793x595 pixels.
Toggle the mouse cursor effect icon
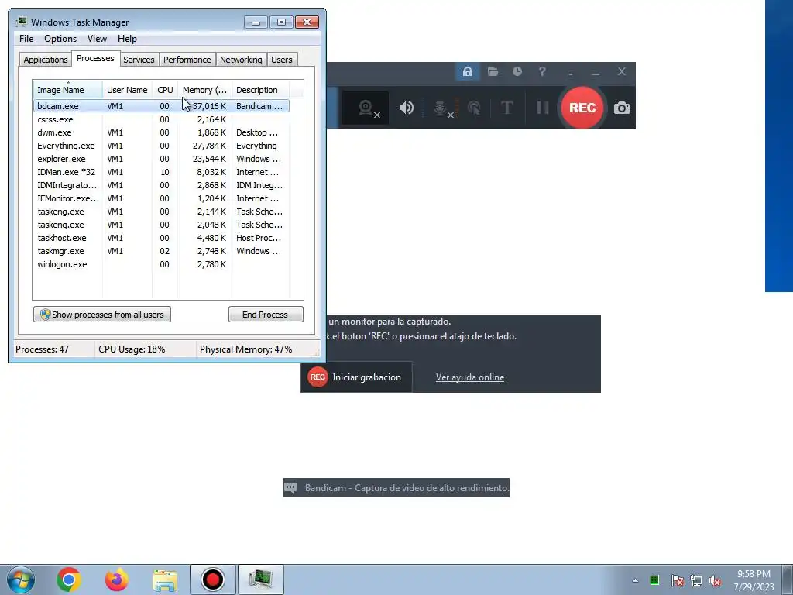point(474,108)
